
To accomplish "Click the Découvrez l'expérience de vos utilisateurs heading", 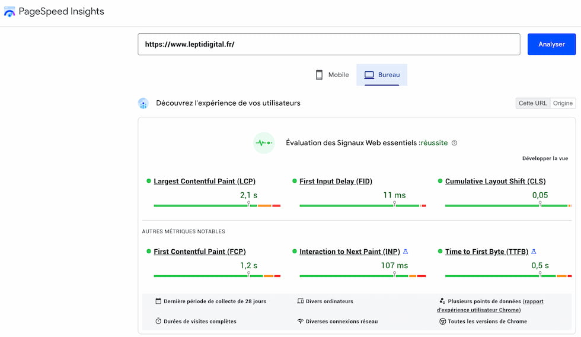I will click(228, 103).
